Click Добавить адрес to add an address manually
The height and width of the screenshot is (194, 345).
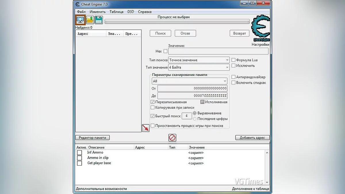point(252,138)
